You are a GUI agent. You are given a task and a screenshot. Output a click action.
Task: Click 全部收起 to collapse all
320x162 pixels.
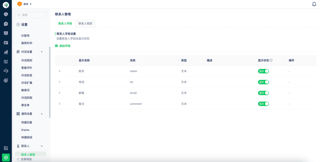click(x=24, y=159)
